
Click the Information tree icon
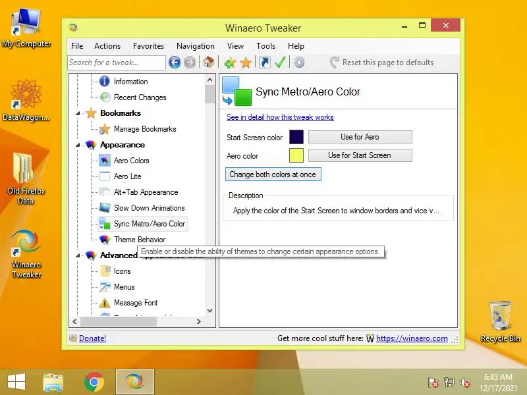point(105,81)
